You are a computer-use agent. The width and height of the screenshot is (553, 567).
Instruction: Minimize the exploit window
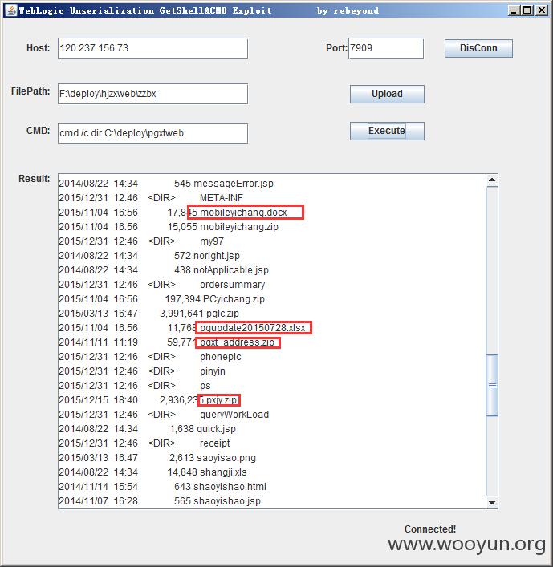[x=513, y=10]
